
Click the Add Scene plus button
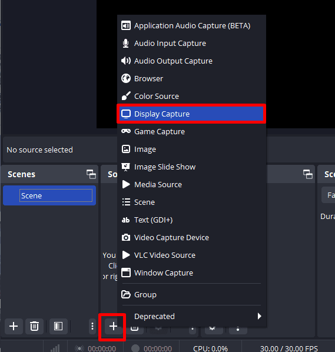pyautogui.click(x=14, y=326)
